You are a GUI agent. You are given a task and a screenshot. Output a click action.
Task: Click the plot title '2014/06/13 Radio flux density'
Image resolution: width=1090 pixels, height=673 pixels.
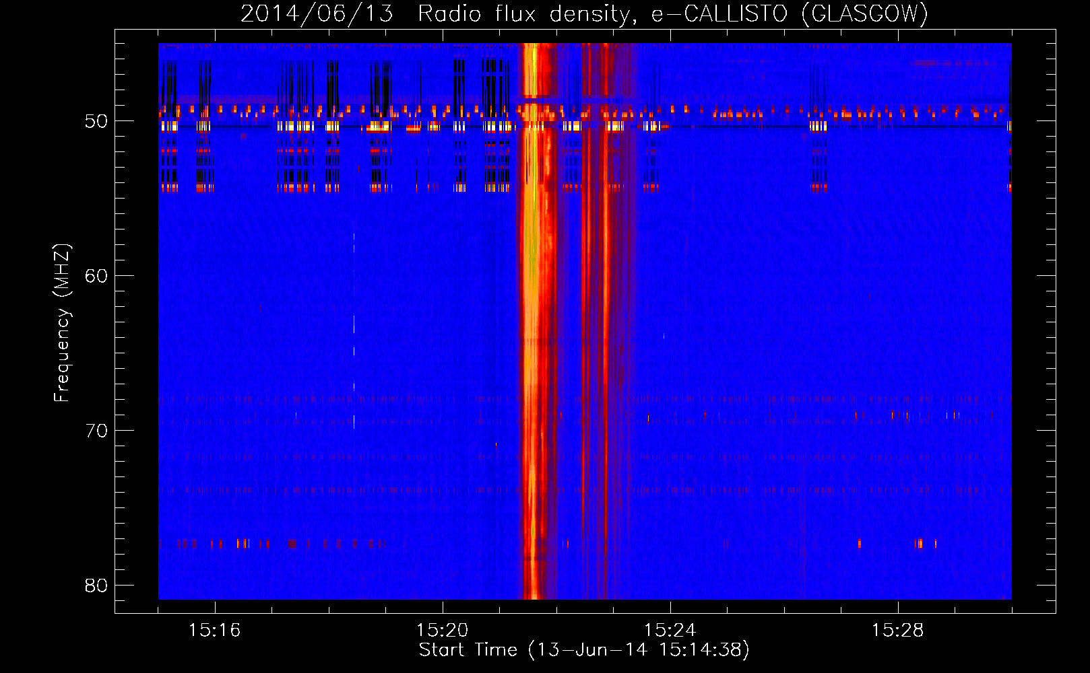(x=437, y=13)
